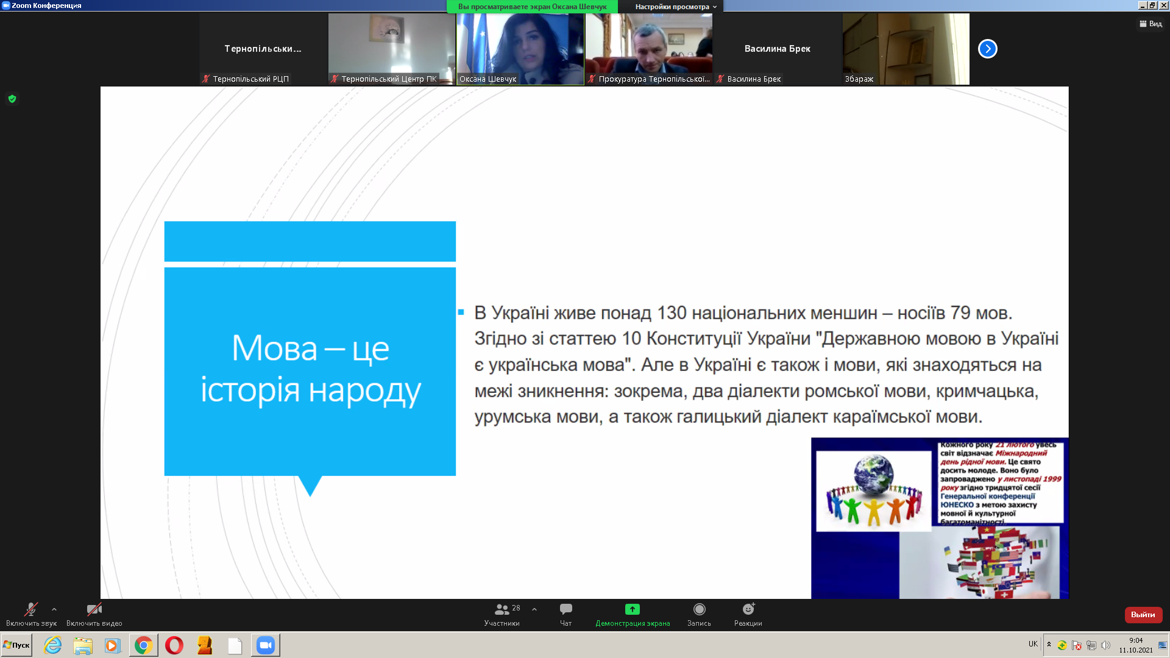
Task: Click the slide paragraph about 130 національних меншин
Action: click(766, 364)
